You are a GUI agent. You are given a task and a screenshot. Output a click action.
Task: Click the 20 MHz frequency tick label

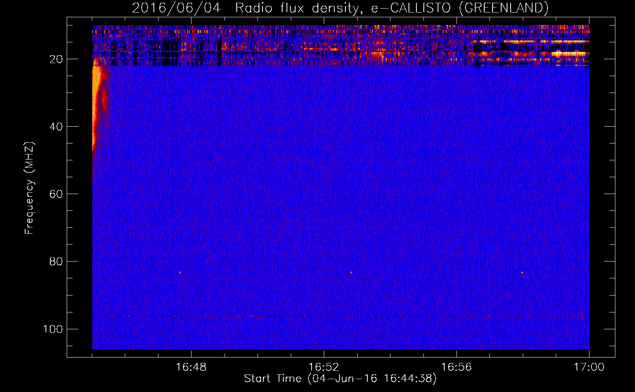tap(56, 59)
